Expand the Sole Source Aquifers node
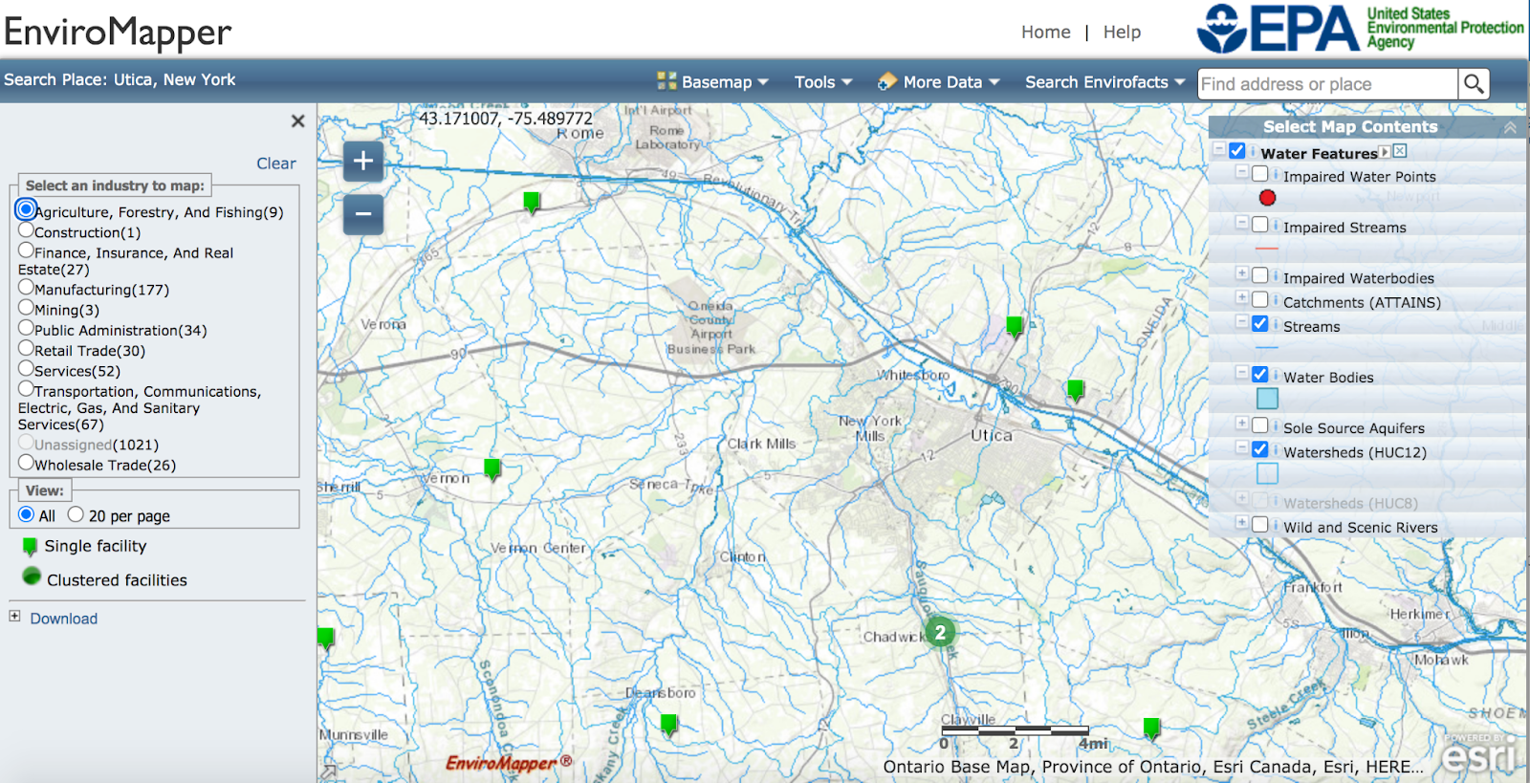This screenshot has height=783, width=1530. (x=1242, y=424)
